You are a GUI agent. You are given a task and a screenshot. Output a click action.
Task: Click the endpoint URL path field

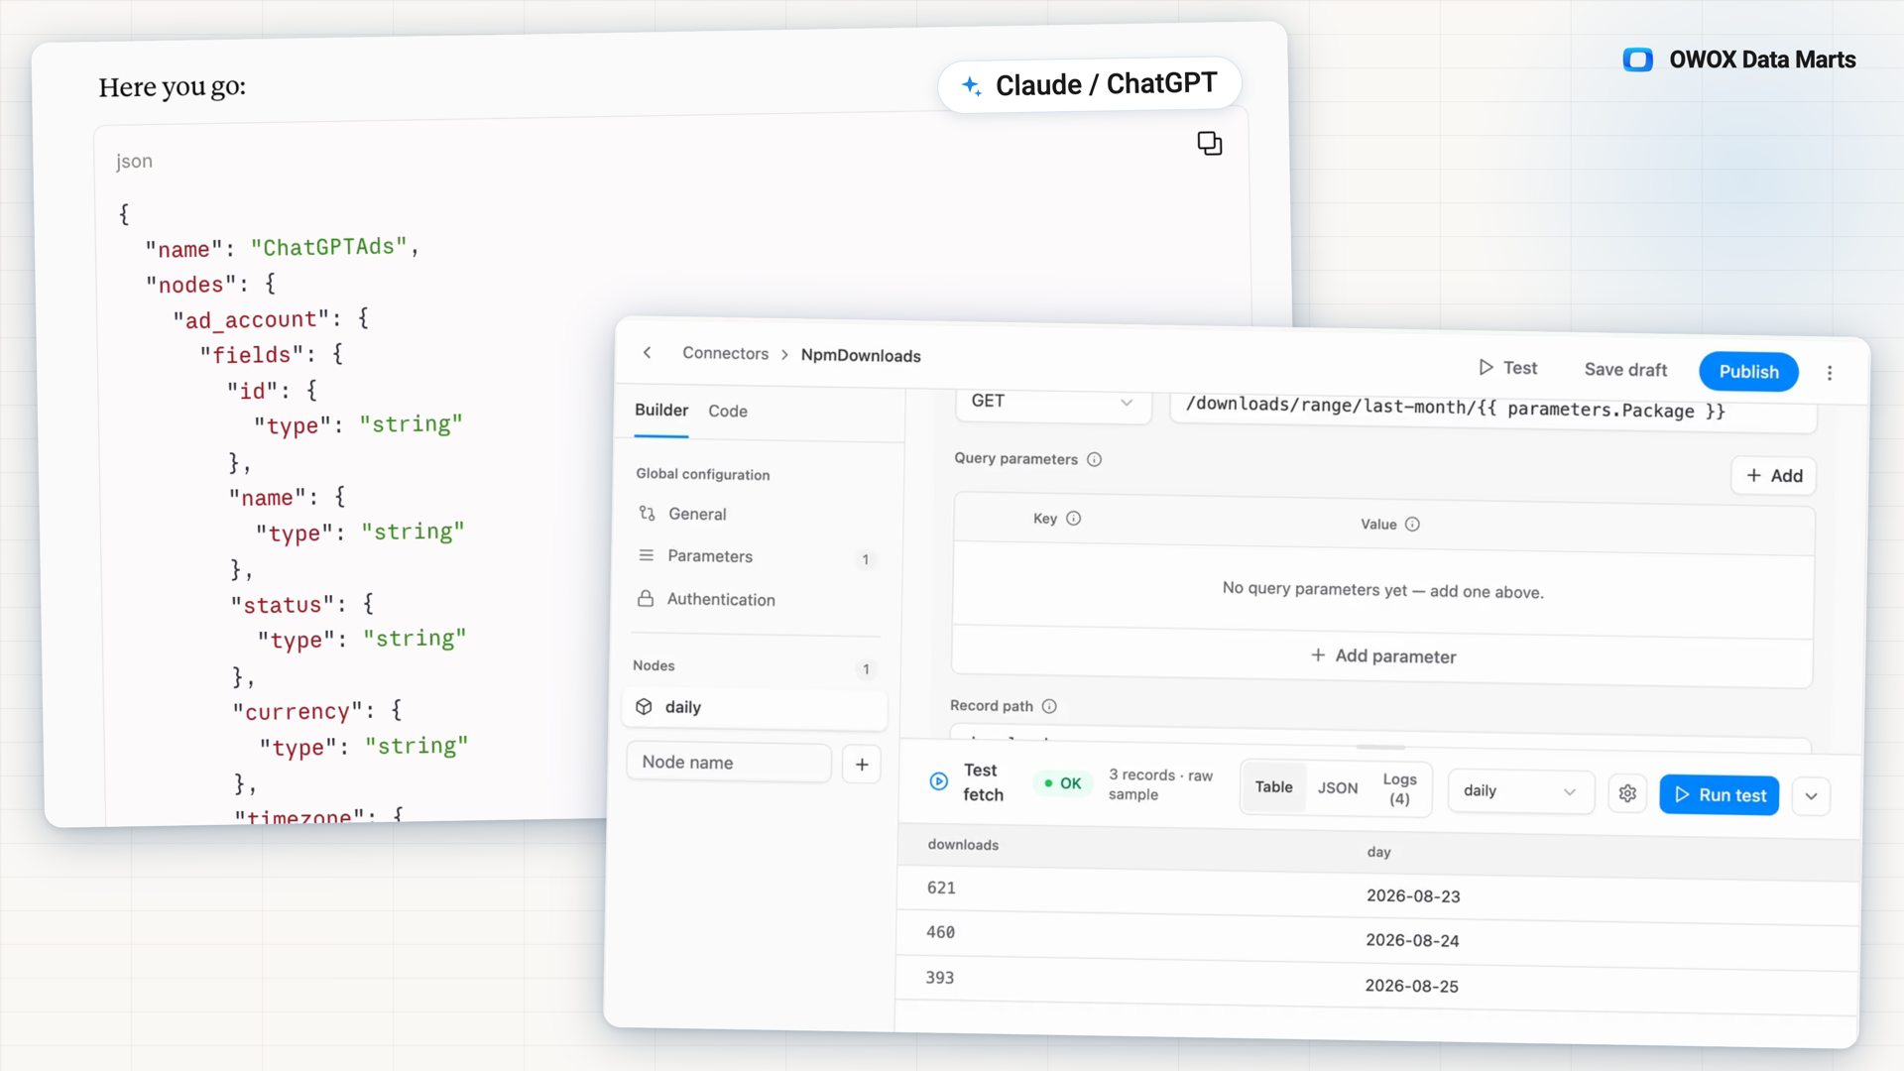click(x=1493, y=410)
